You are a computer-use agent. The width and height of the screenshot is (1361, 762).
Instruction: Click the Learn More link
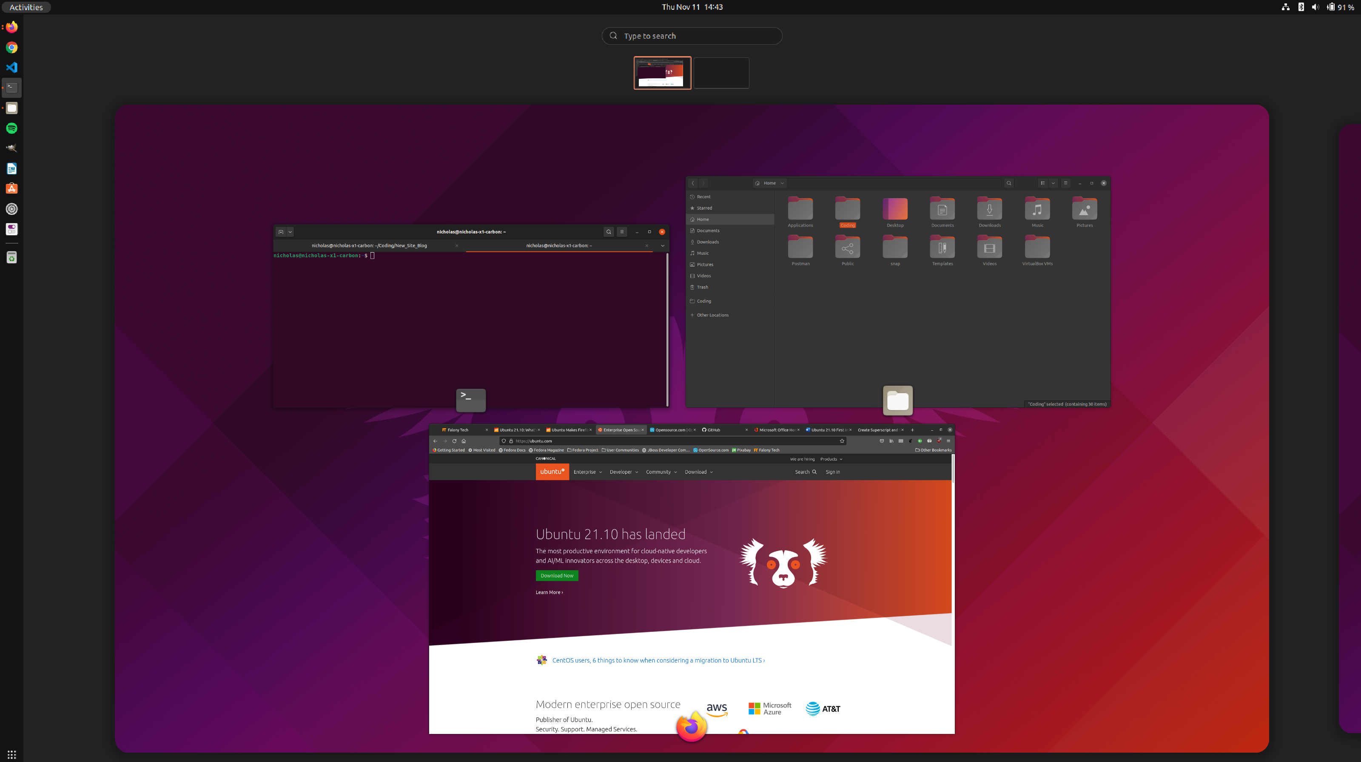click(x=549, y=592)
